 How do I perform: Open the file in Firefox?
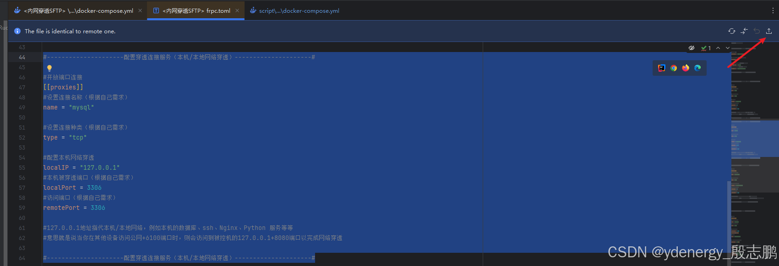(x=686, y=68)
